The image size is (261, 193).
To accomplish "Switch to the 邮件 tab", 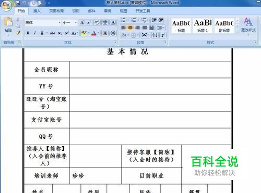I will click(92, 11).
